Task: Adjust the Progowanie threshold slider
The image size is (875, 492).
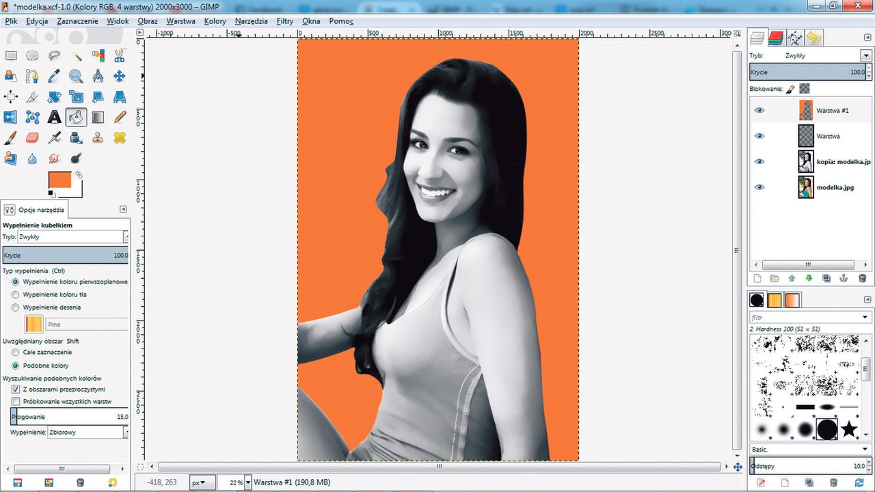Action: (70, 416)
